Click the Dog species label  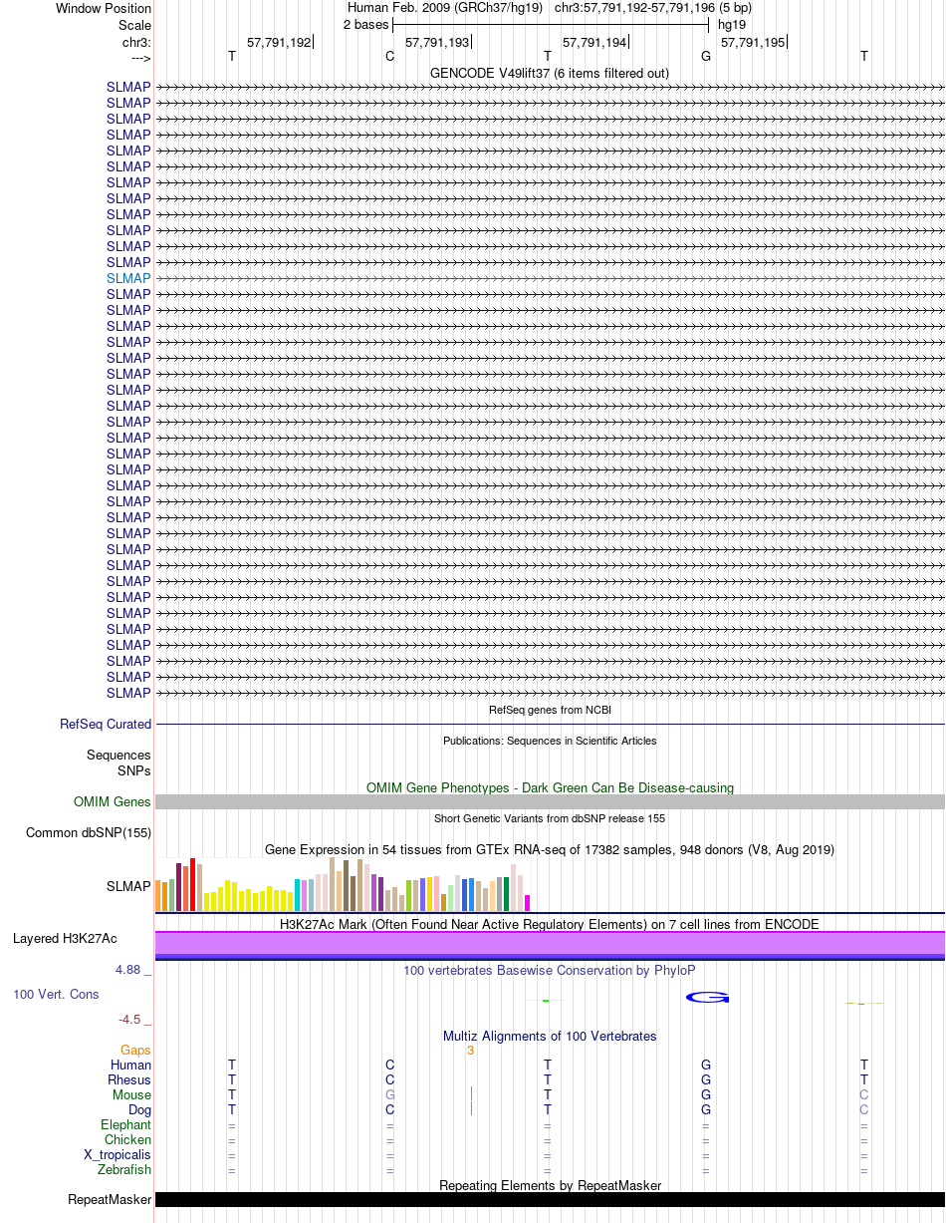point(139,1110)
